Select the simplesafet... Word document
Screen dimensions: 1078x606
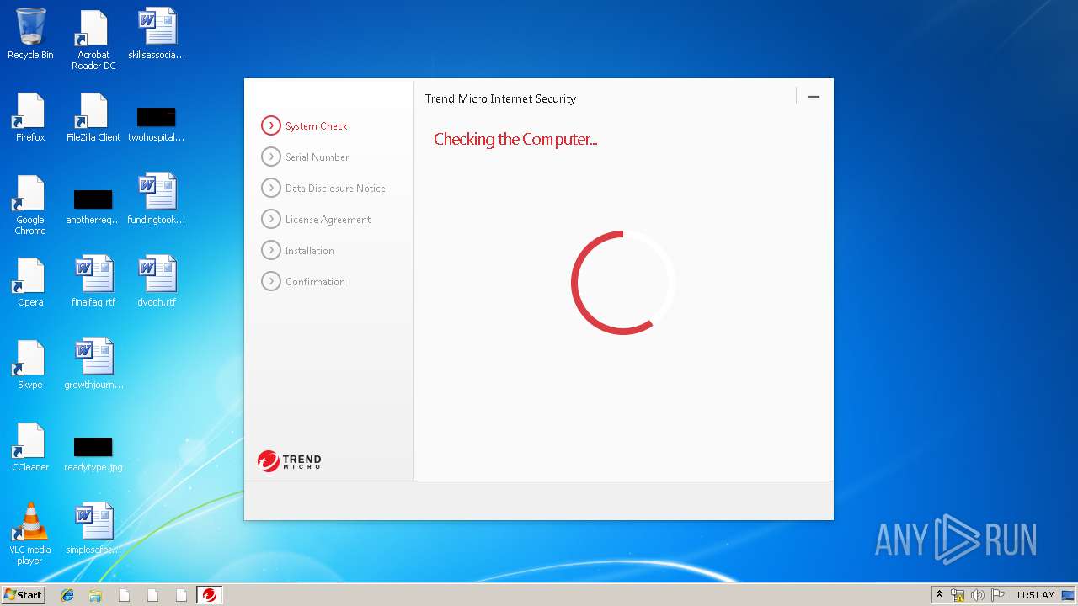[93, 529]
